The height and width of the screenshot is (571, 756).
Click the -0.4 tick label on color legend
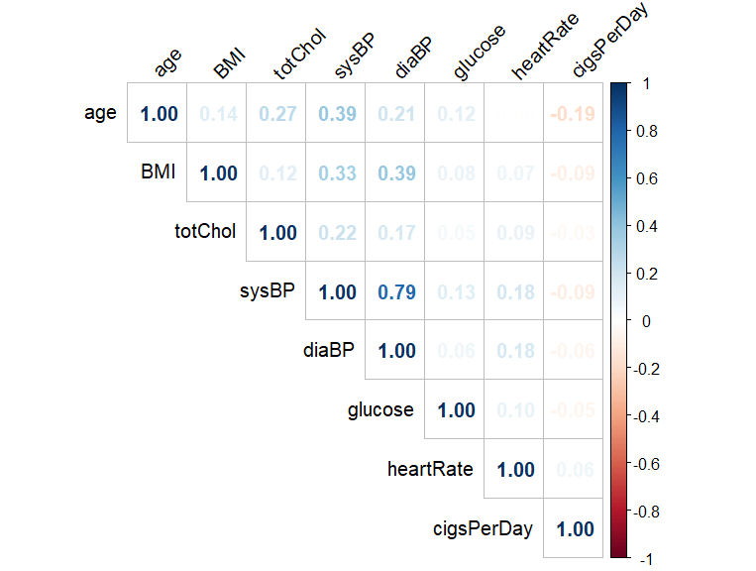645,416
